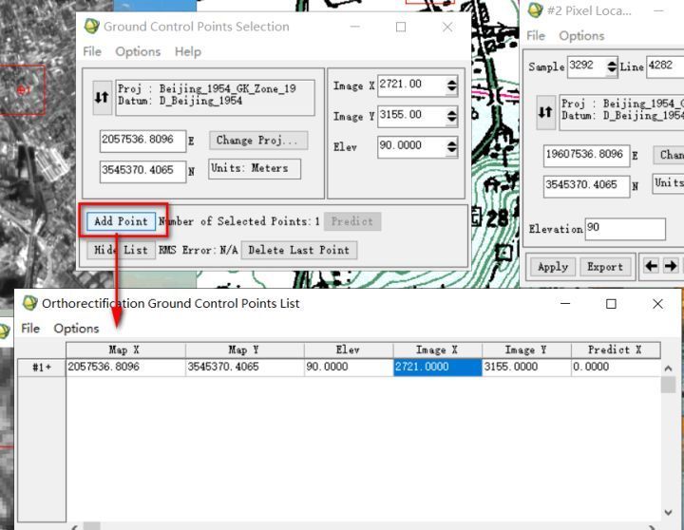Click the Image X value field

pyautogui.click(x=411, y=85)
